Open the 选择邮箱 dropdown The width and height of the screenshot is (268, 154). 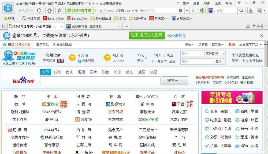[x=215, y=54]
